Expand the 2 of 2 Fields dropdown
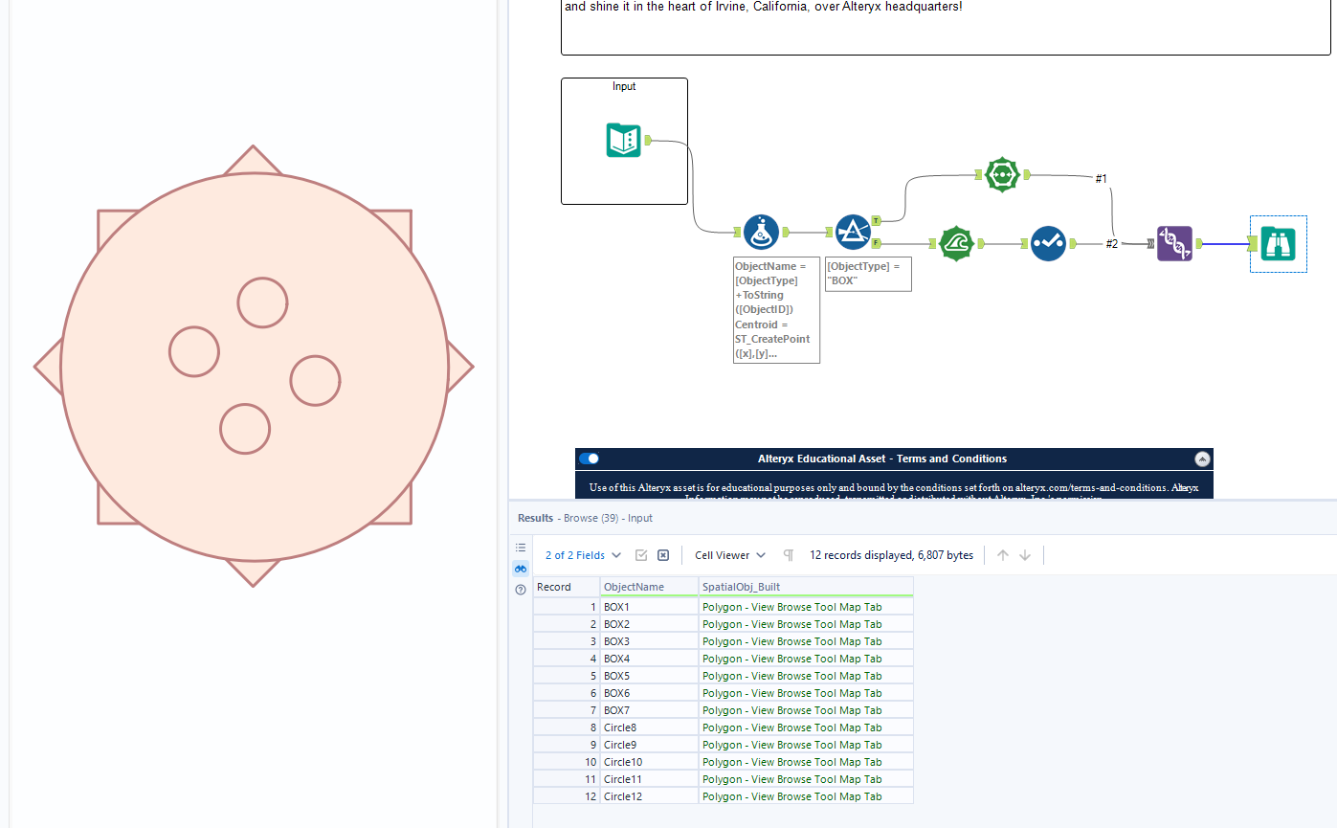Image resolution: width=1337 pixels, height=828 pixels. [x=583, y=555]
